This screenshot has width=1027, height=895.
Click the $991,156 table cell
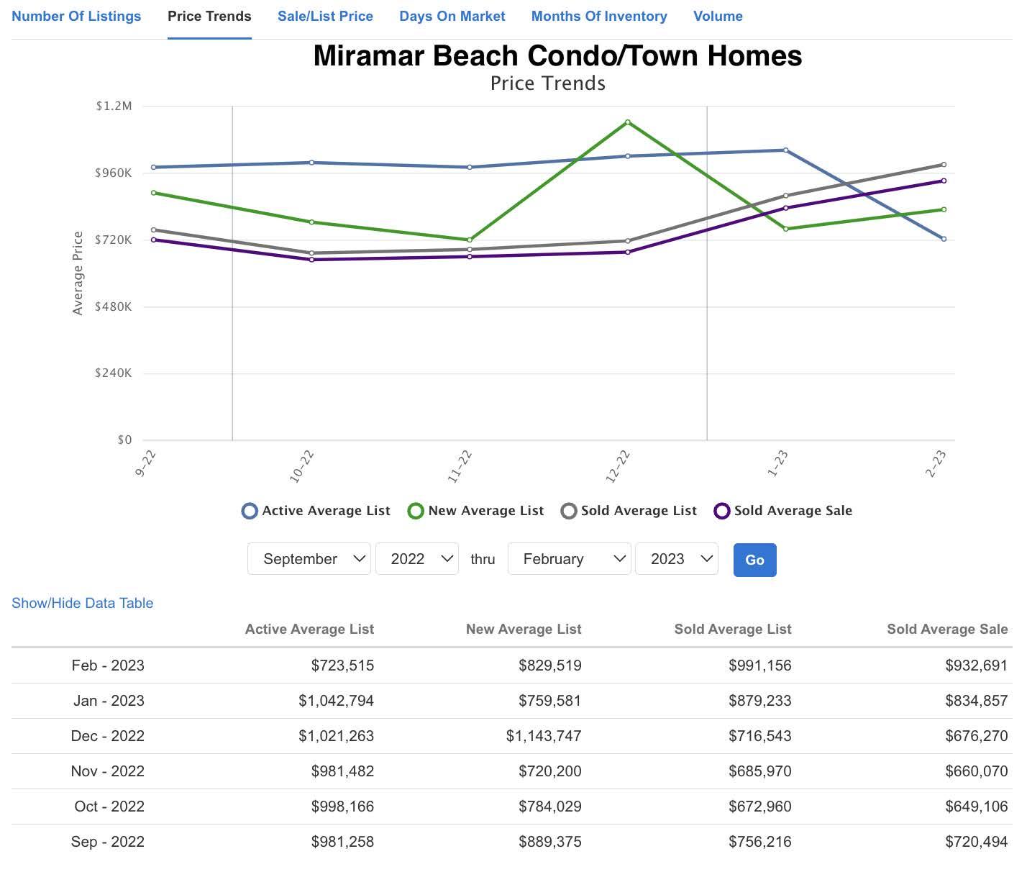pyautogui.click(x=760, y=665)
